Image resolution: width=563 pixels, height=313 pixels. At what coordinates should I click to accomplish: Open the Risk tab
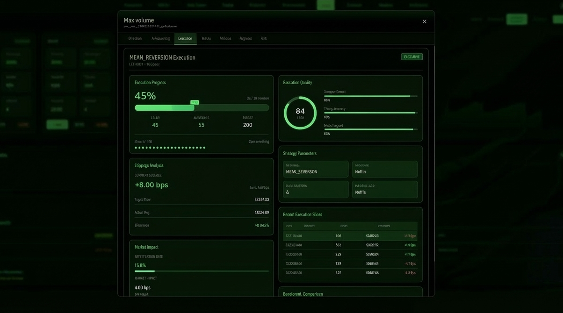coord(264,38)
